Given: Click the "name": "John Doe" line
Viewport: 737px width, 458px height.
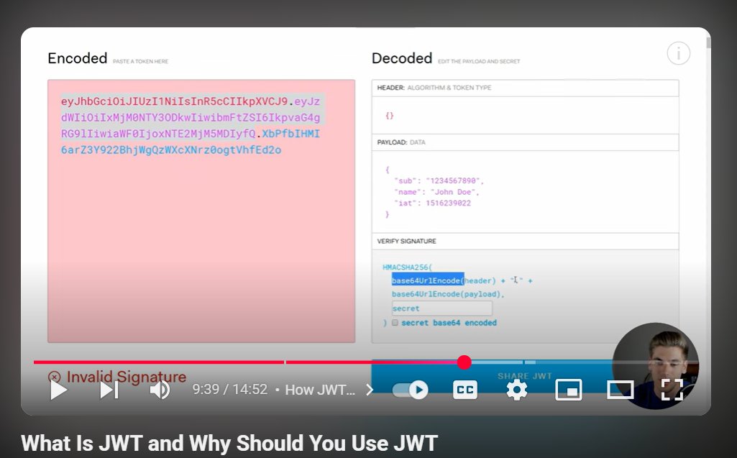Looking at the screenshot, I should 436,192.
